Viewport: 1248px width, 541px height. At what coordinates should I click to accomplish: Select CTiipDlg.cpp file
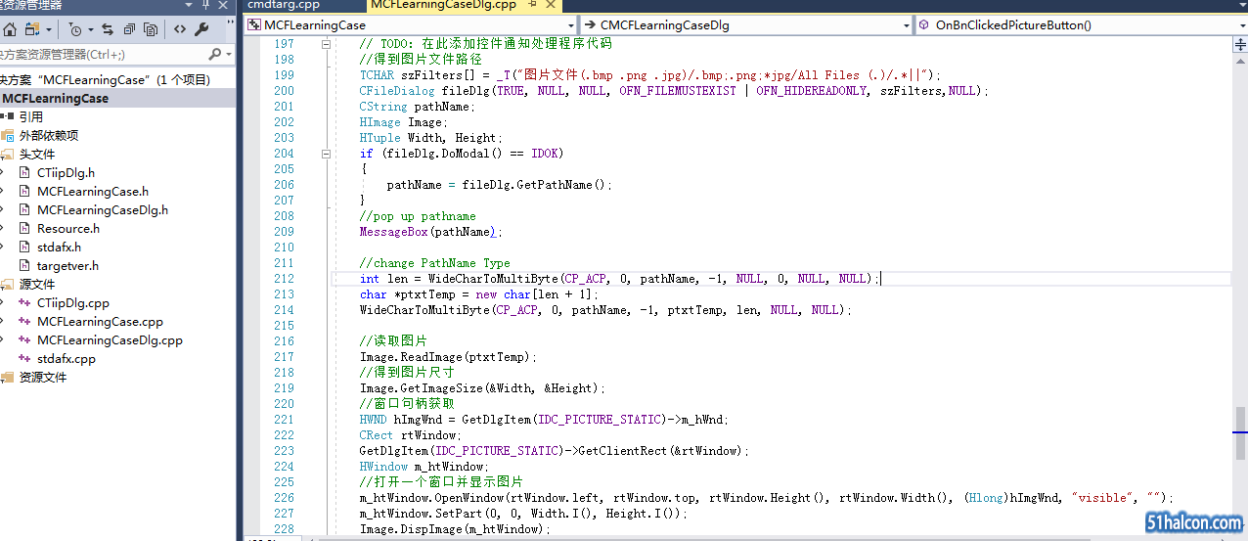pyautogui.click(x=73, y=302)
